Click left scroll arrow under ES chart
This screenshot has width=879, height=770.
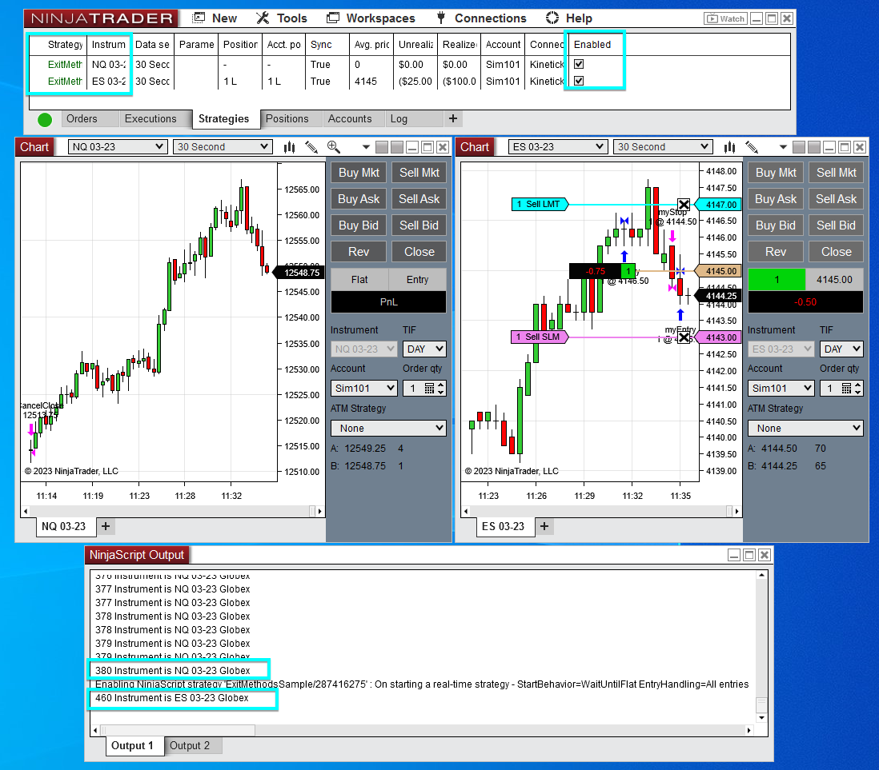[x=465, y=511]
